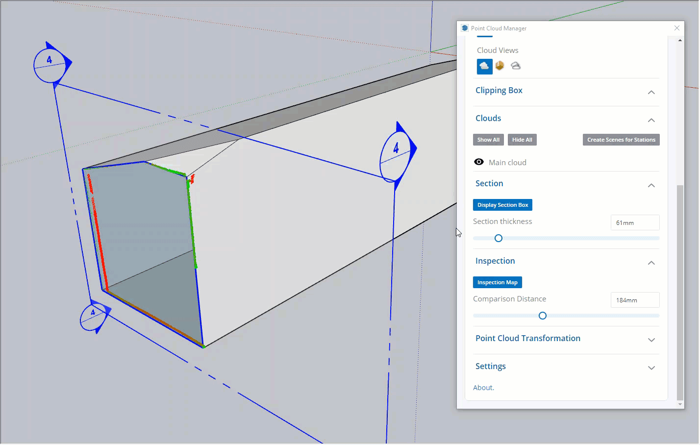
Task: Expand the Settings section
Action: click(651, 368)
